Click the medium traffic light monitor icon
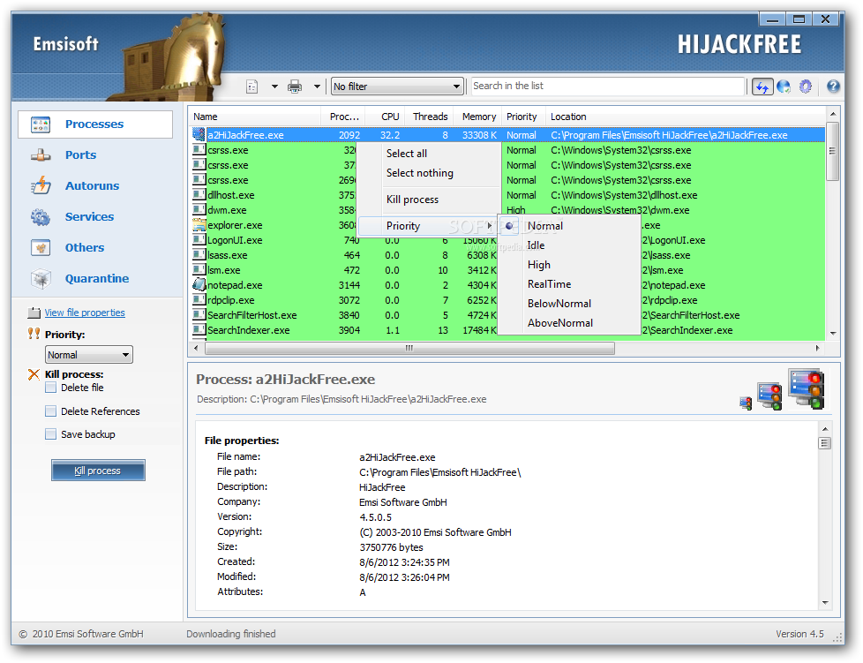This screenshot has height=663, width=863. tap(769, 396)
